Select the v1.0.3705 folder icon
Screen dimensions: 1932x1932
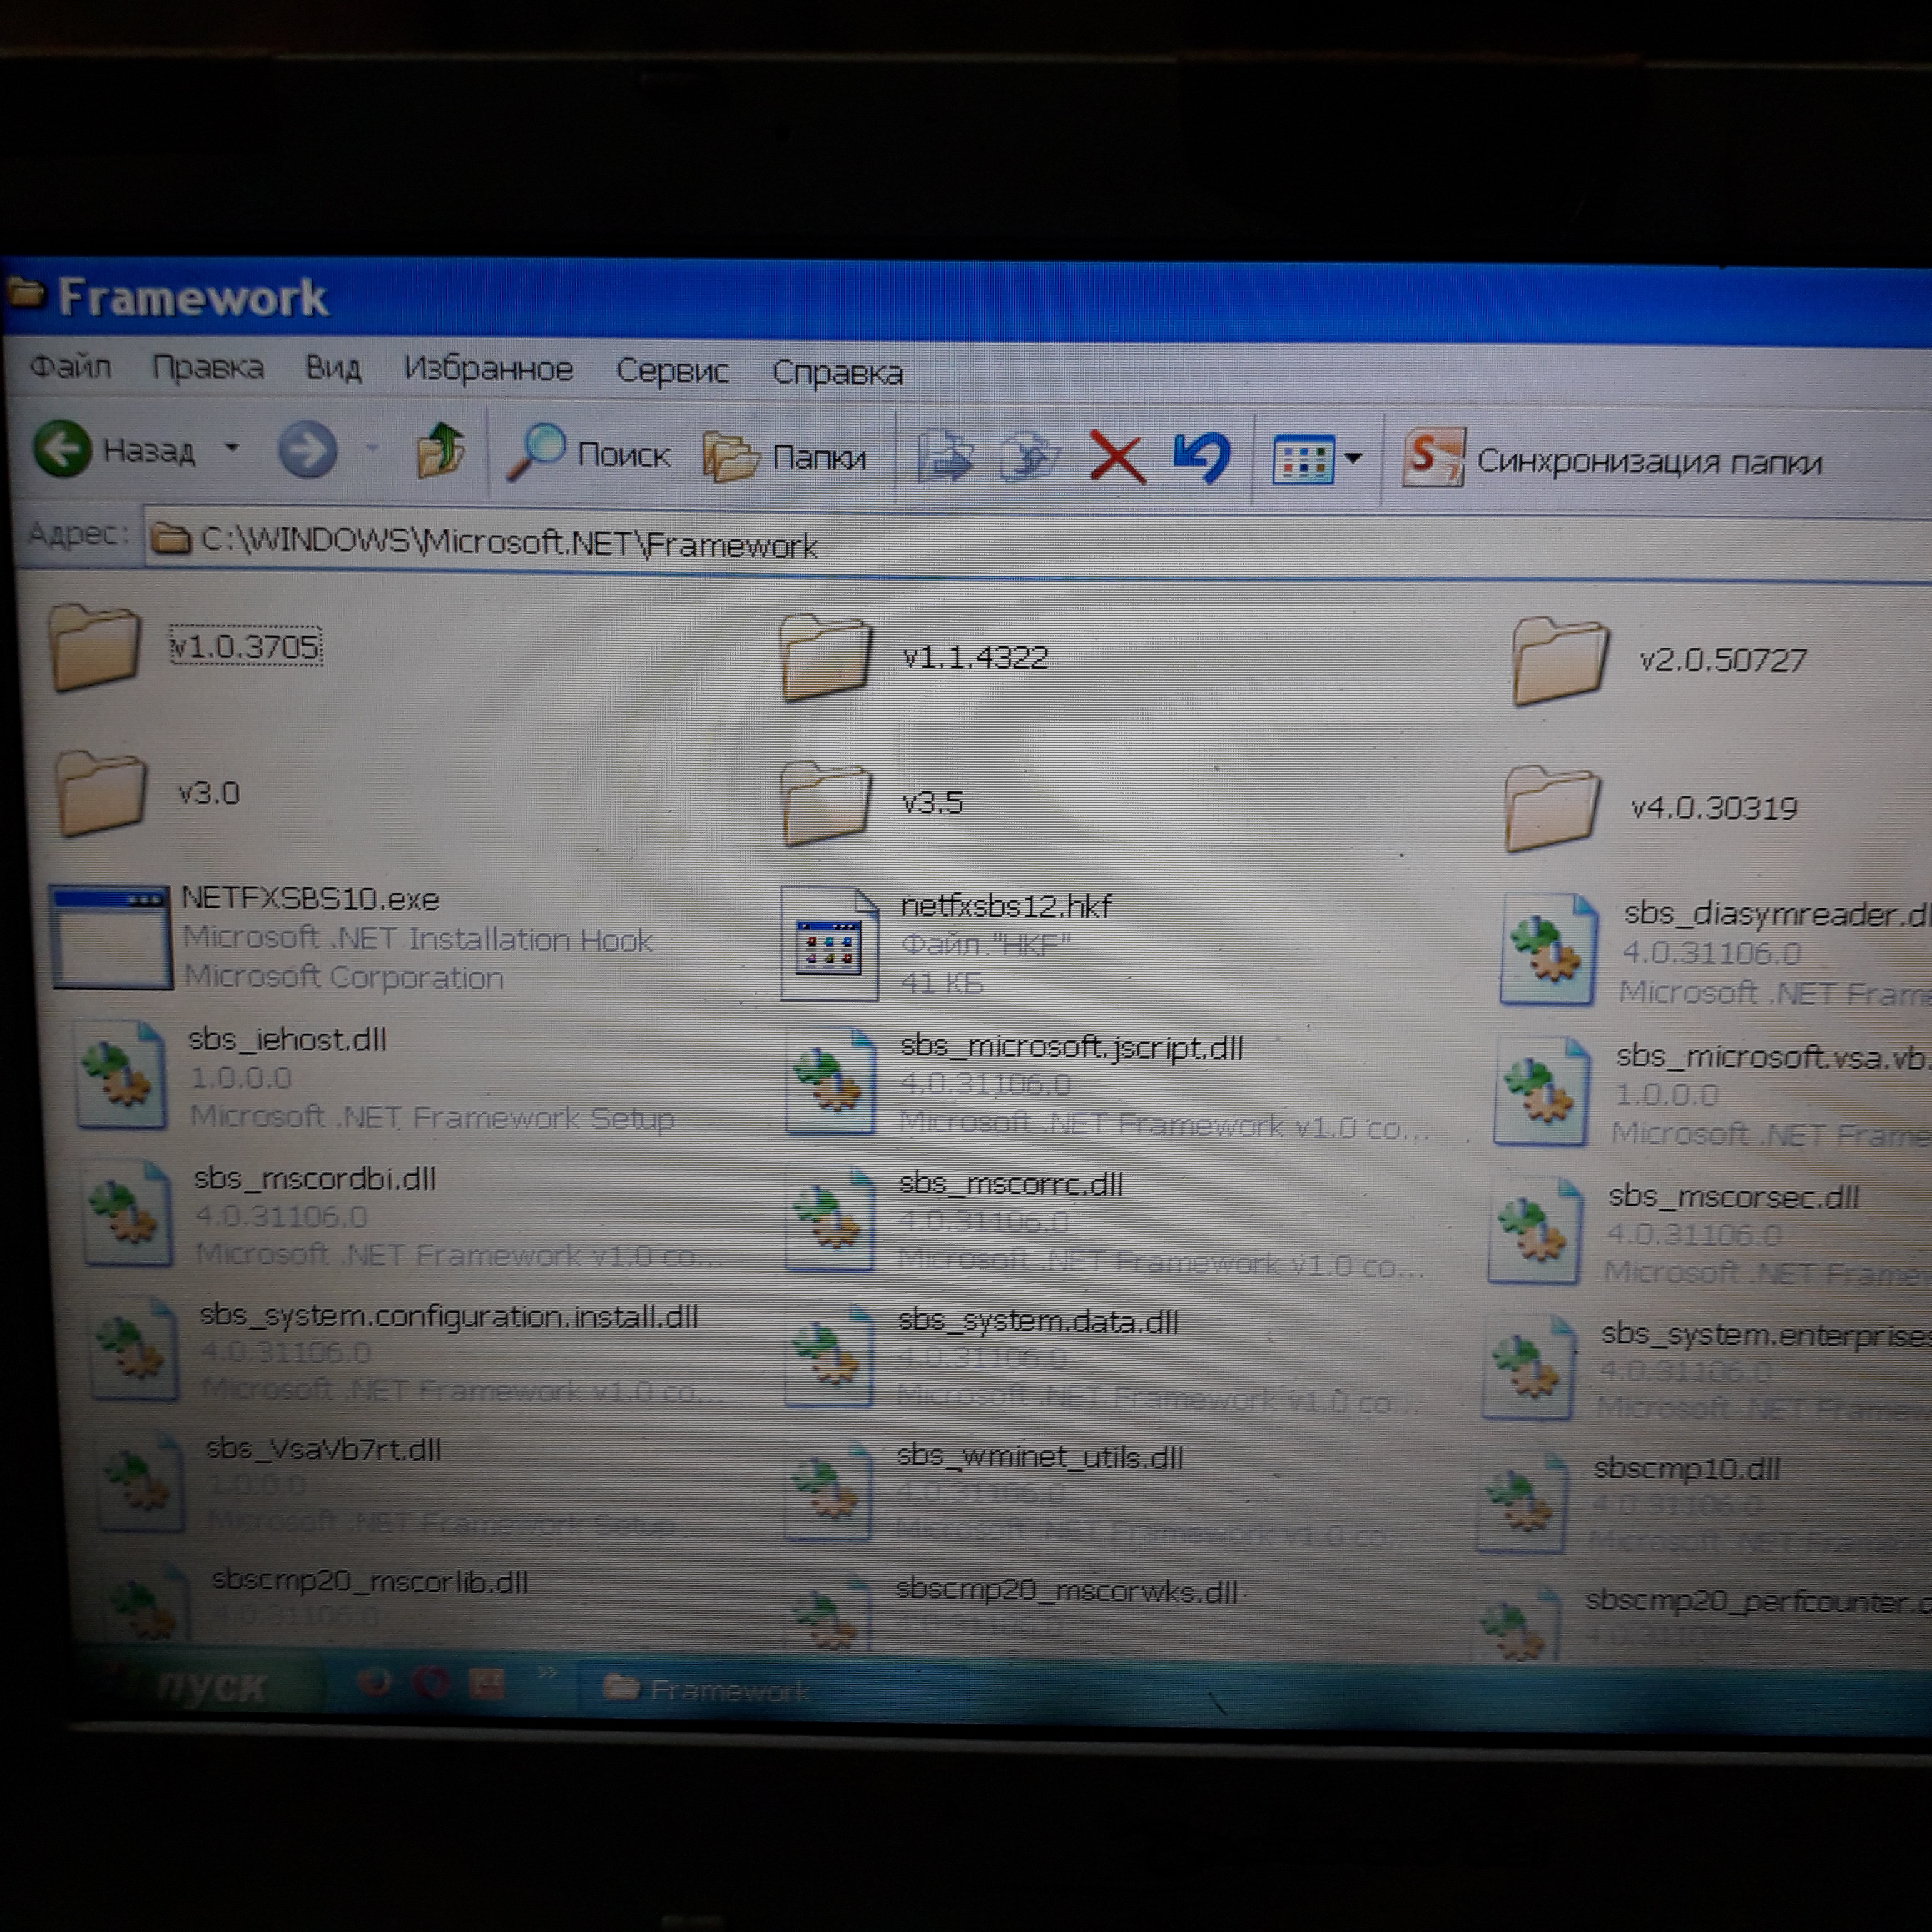95,648
